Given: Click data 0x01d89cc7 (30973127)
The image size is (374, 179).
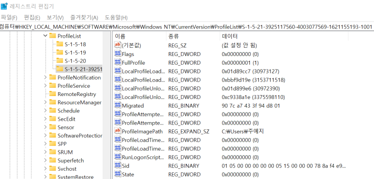Looking at the screenshot, I should 251,71.
